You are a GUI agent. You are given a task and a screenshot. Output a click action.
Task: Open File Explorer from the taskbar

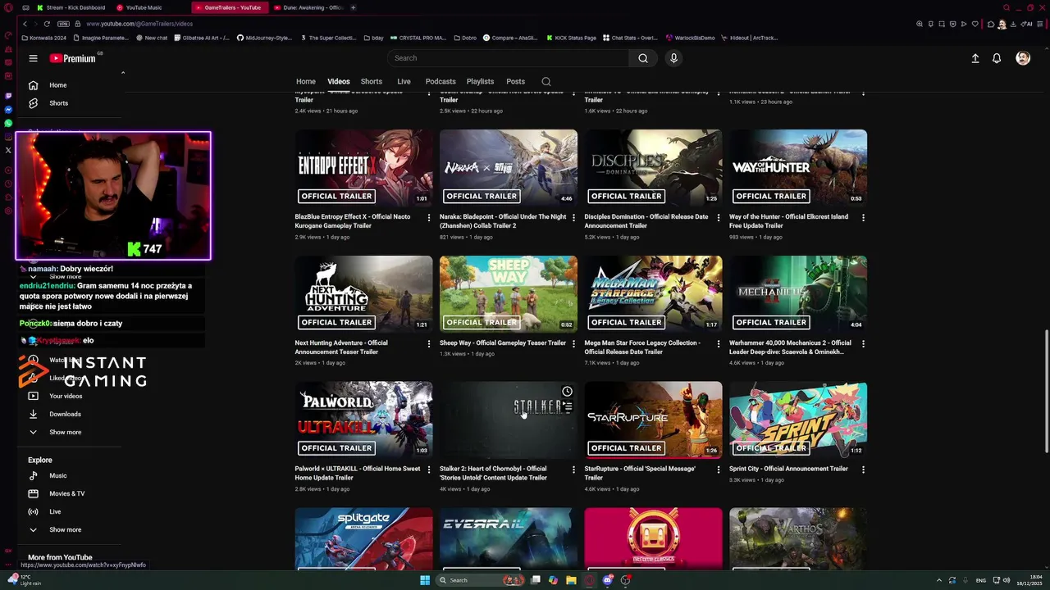click(x=571, y=580)
